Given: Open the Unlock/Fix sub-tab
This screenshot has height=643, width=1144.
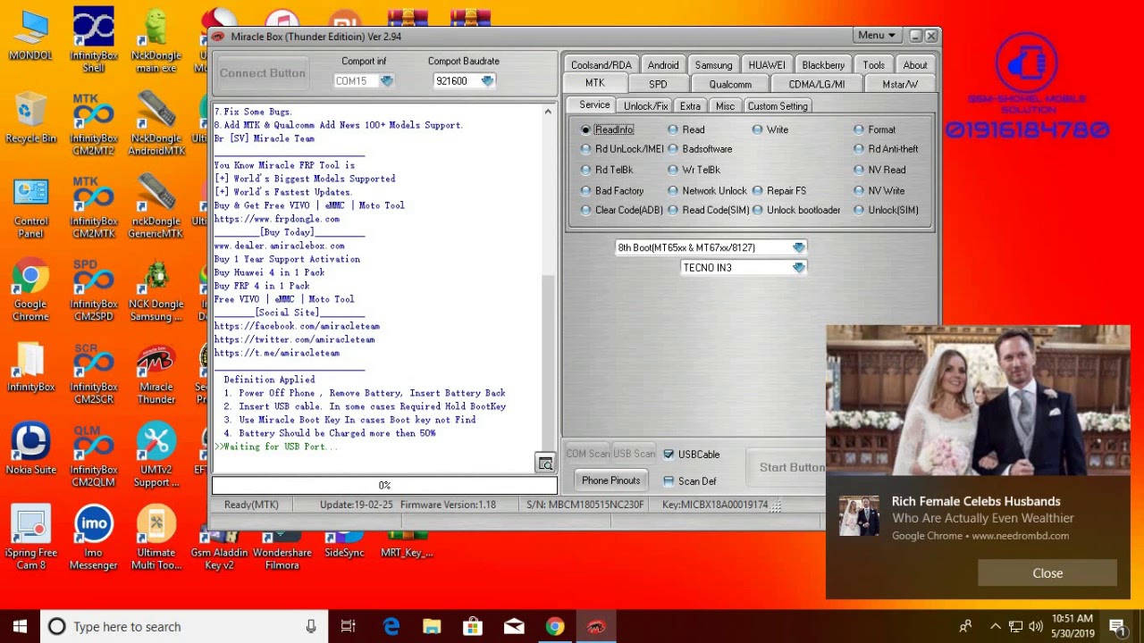Looking at the screenshot, I should click(645, 106).
